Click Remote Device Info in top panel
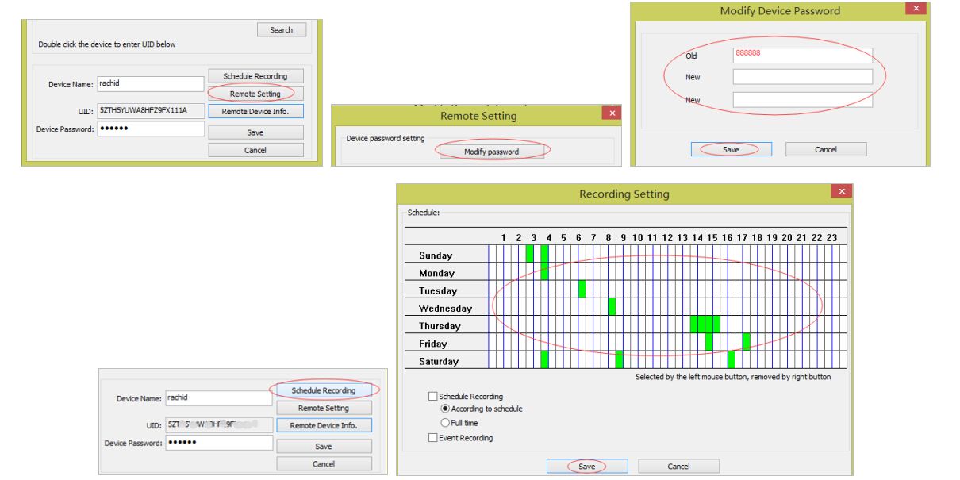Image resolution: width=960 pixels, height=480 pixels. 255,110
